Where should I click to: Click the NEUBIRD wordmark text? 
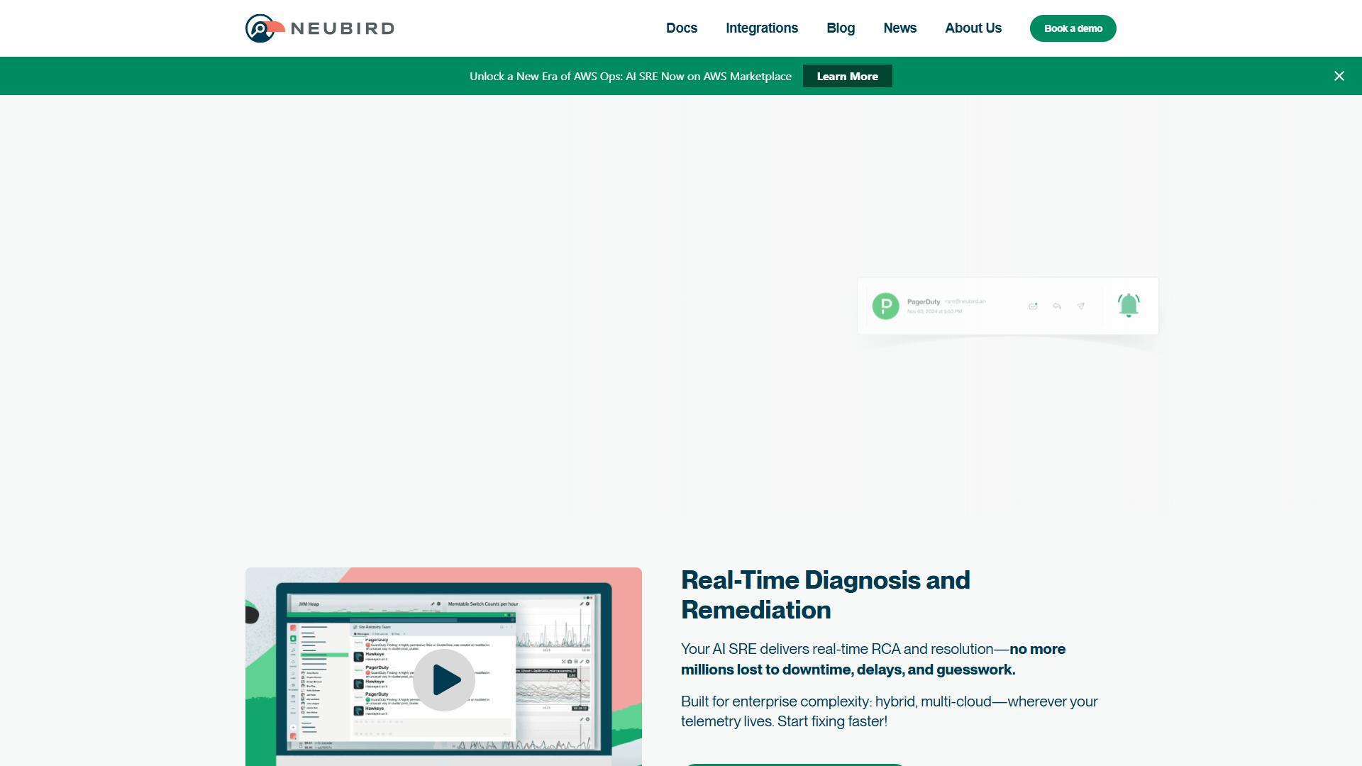343,28
